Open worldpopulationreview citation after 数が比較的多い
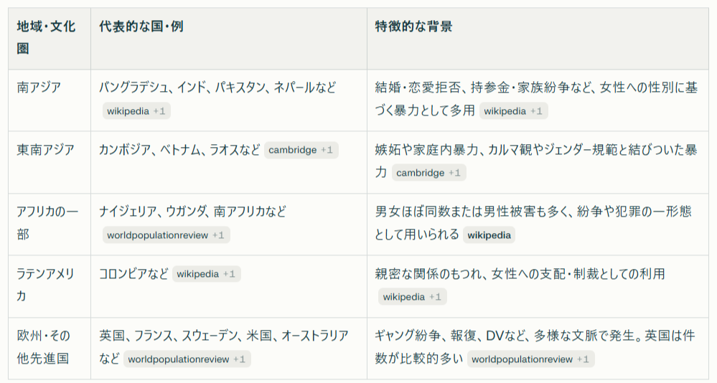 pyautogui.click(x=531, y=359)
